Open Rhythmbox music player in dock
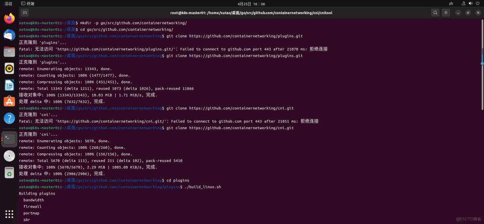This screenshot has width=484, height=224. point(9,68)
